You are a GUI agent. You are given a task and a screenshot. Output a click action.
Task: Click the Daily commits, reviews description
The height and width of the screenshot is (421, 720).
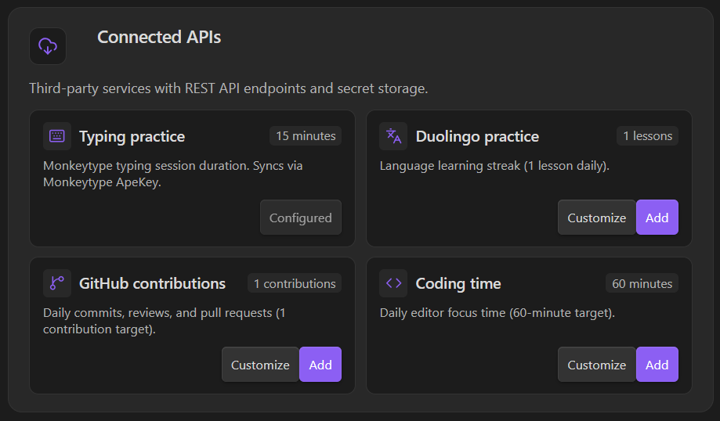[165, 321]
